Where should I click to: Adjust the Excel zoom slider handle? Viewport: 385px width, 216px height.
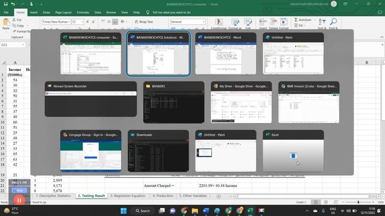pyautogui.click(x=359, y=202)
